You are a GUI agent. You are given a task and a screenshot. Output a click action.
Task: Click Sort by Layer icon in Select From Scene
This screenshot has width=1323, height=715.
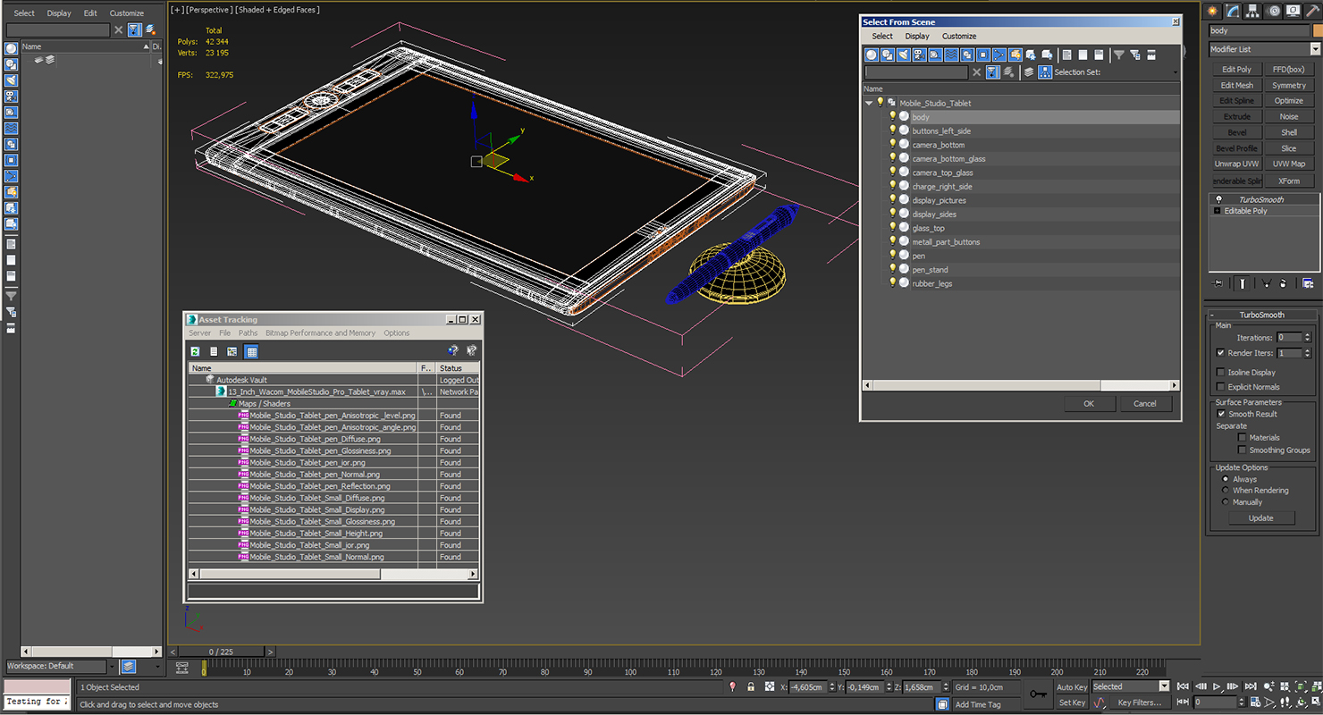(x=1029, y=72)
